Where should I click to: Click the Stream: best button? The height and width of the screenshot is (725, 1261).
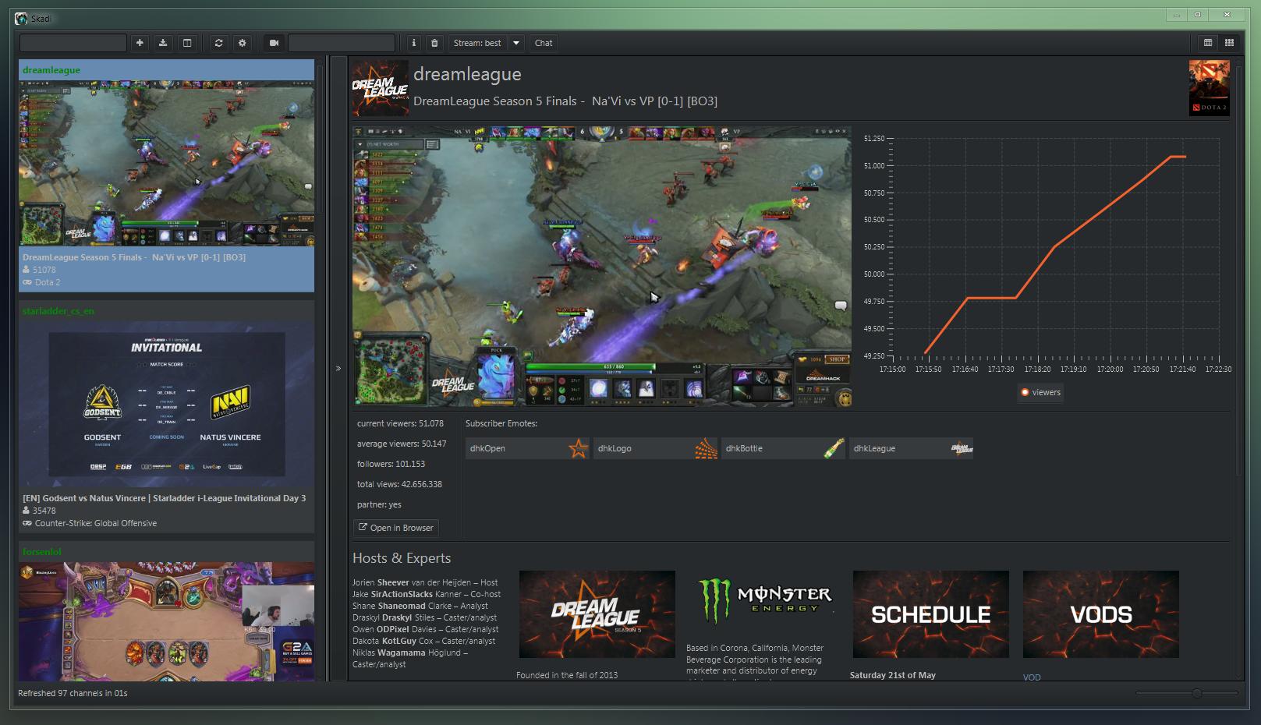tap(477, 43)
